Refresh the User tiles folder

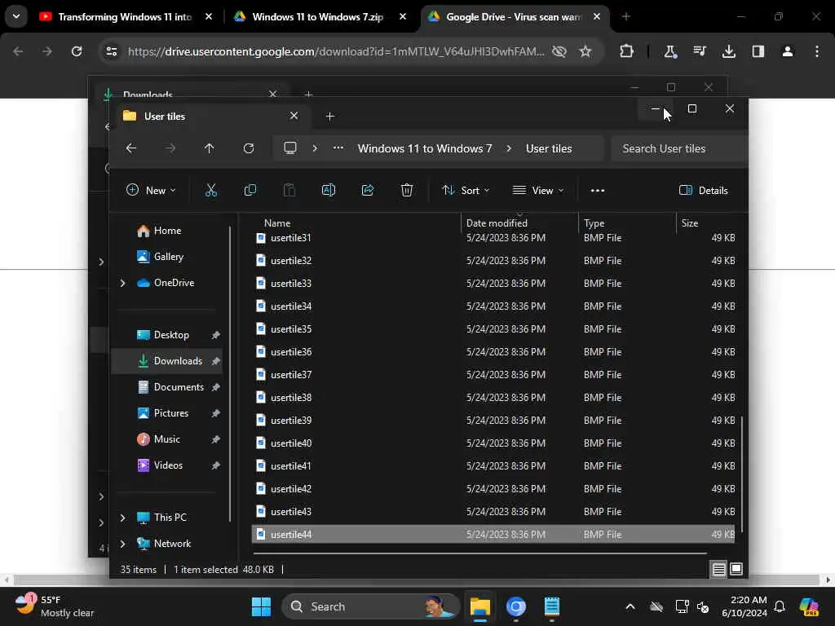coord(249,148)
